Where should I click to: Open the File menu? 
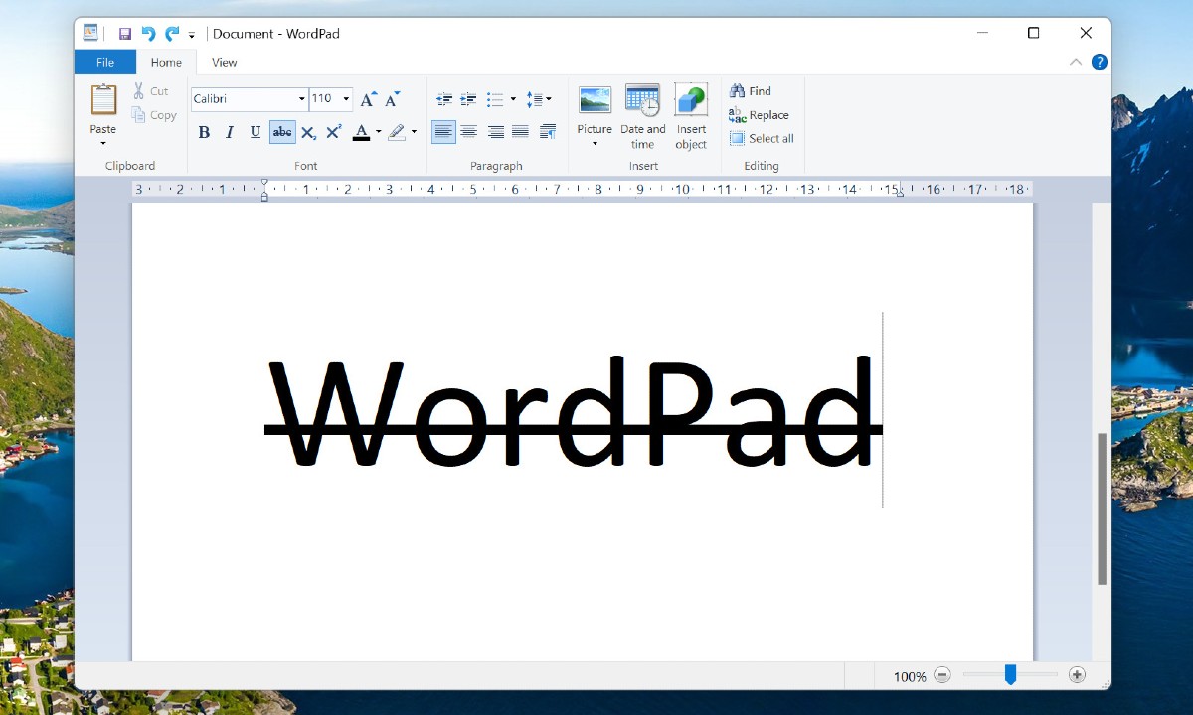coord(103,62)
